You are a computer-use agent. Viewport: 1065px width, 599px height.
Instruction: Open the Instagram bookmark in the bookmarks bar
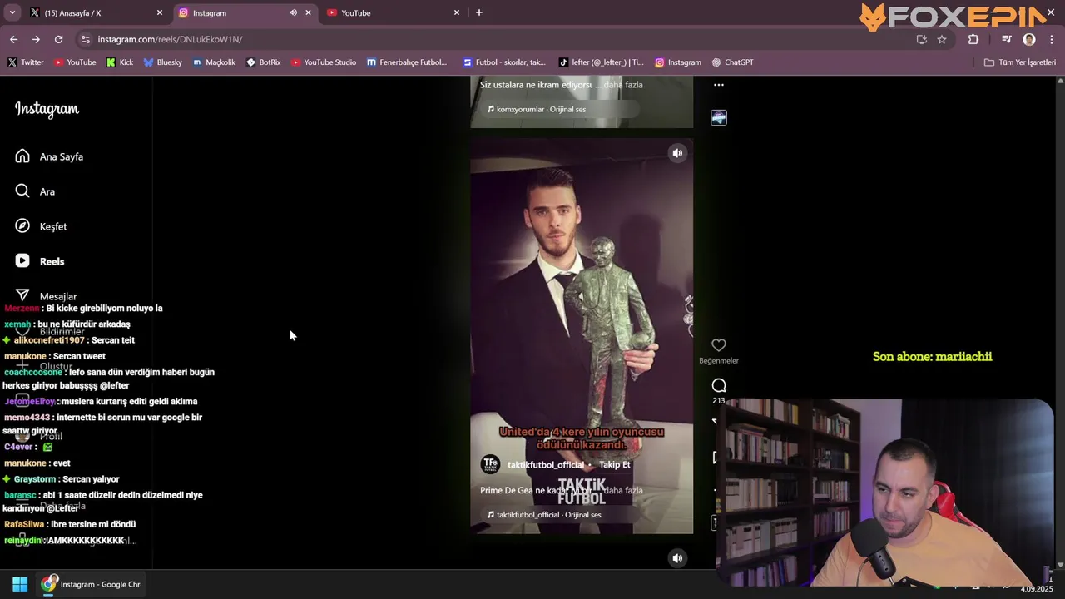tap(677, 62)
